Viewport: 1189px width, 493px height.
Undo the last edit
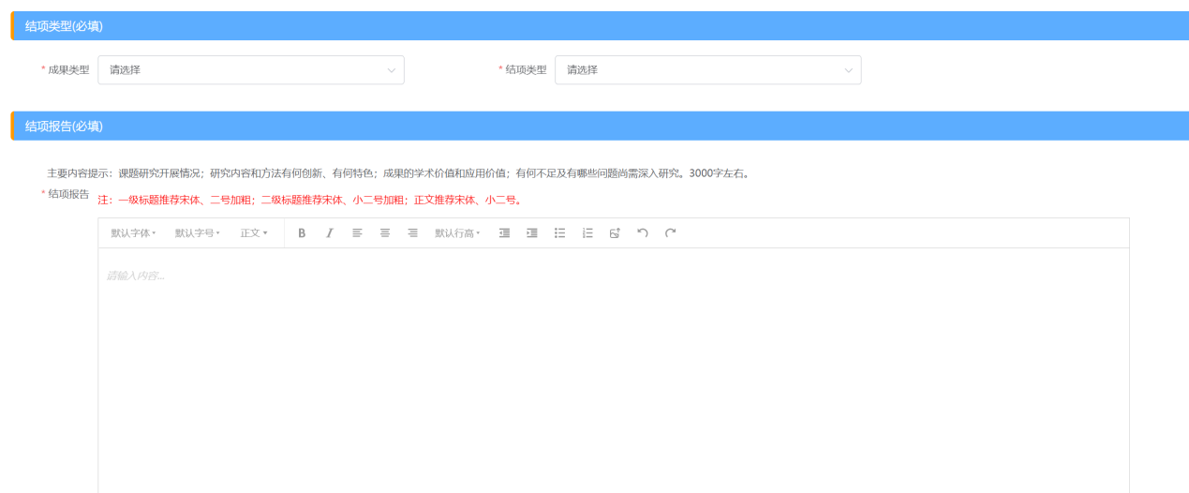[643, 233]
